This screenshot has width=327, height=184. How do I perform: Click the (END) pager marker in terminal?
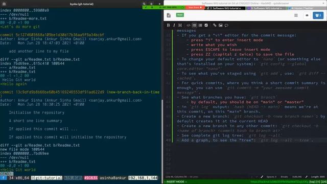(7, 174)
